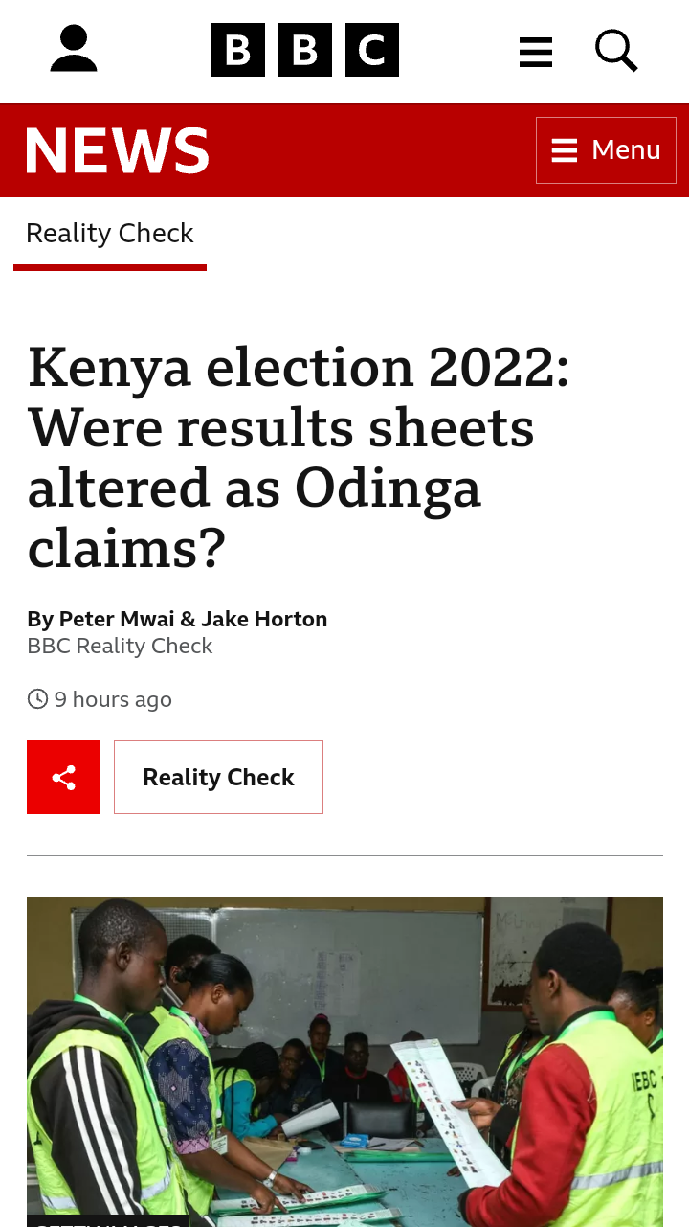Open the Kenya election 2022 headline
Image resolution: width=689 pixels, height=1227 pixels.
[x=299, y=457]
